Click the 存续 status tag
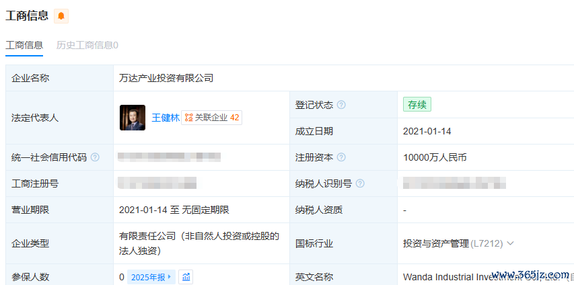 point(417,105)
